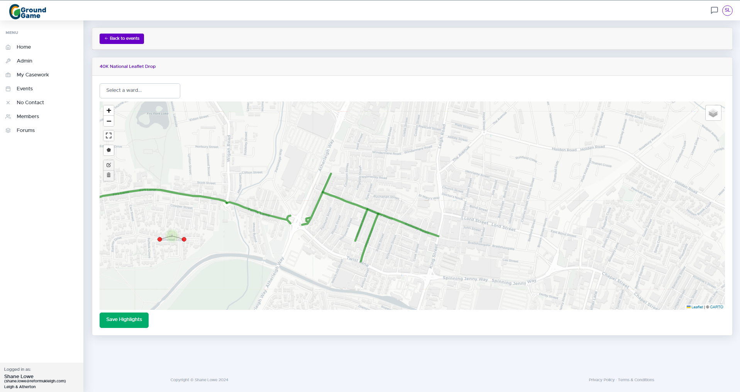The image size is (740, 392).
Task: Click the Ground Game logo
Action: pyautogui.click(x=27, y=10)
